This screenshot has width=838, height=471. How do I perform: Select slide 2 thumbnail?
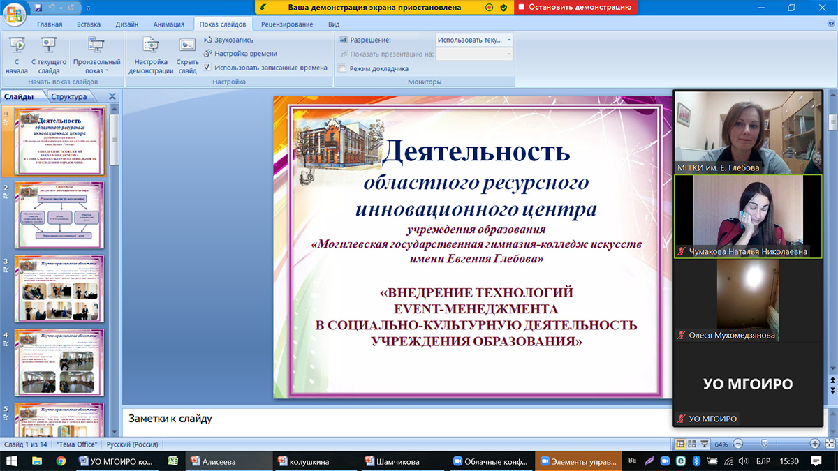coord(59,215)
